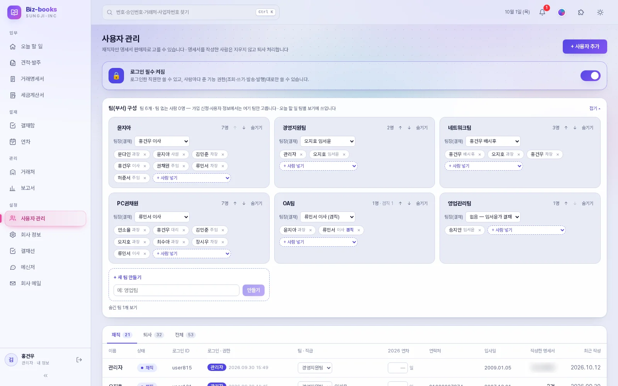Viewport: 618px width, 386px height.
Task: Switch to the 퇴사 32 tab
Action: click(x=153, y=335)
